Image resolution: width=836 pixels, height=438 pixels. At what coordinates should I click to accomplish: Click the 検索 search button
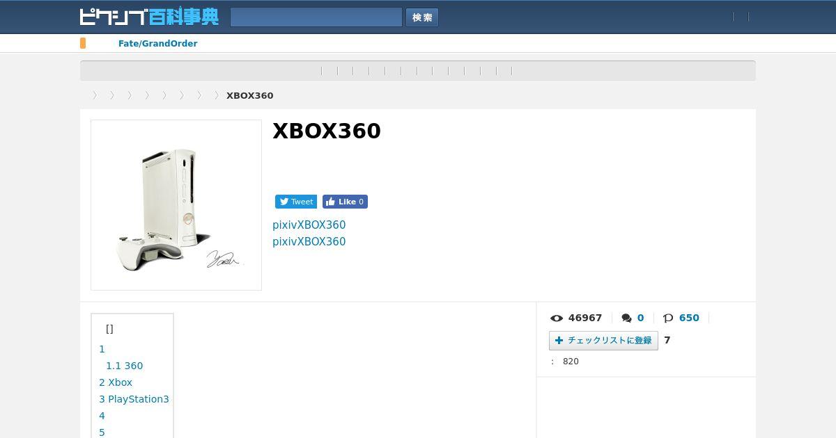click(x=422, y=17)
